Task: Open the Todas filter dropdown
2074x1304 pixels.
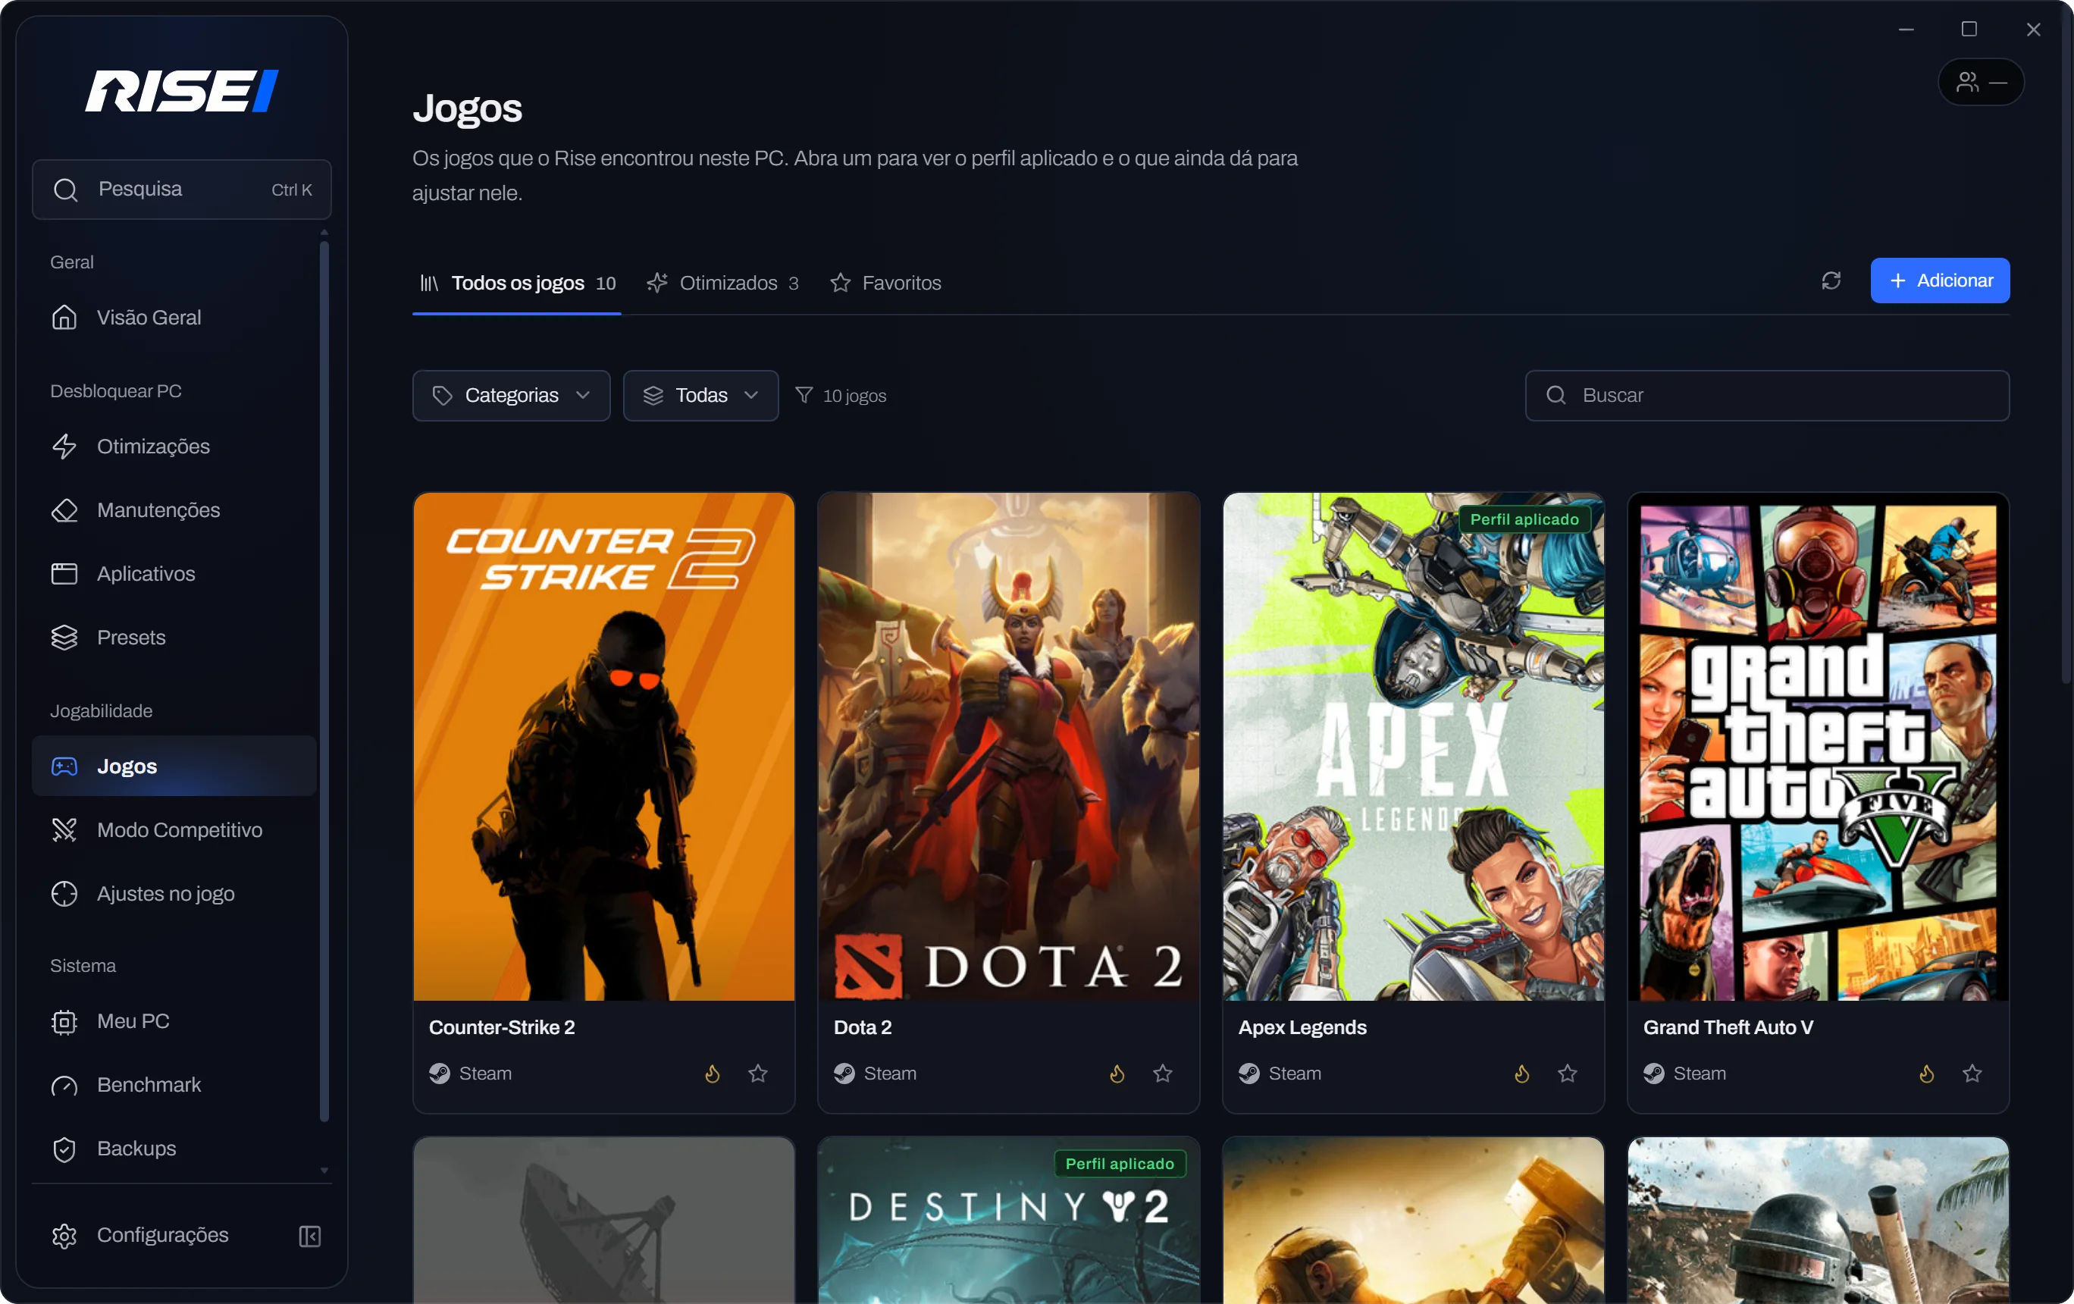Action: pyautogui.click(x=701, y=395)
